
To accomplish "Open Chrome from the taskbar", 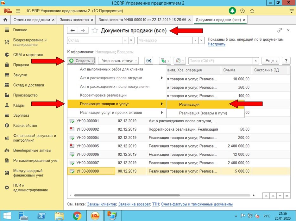I will 77,216.
